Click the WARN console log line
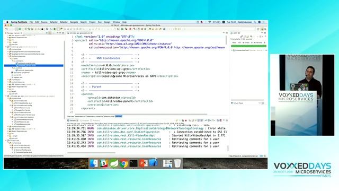339x191 pixels. [146, 128]
